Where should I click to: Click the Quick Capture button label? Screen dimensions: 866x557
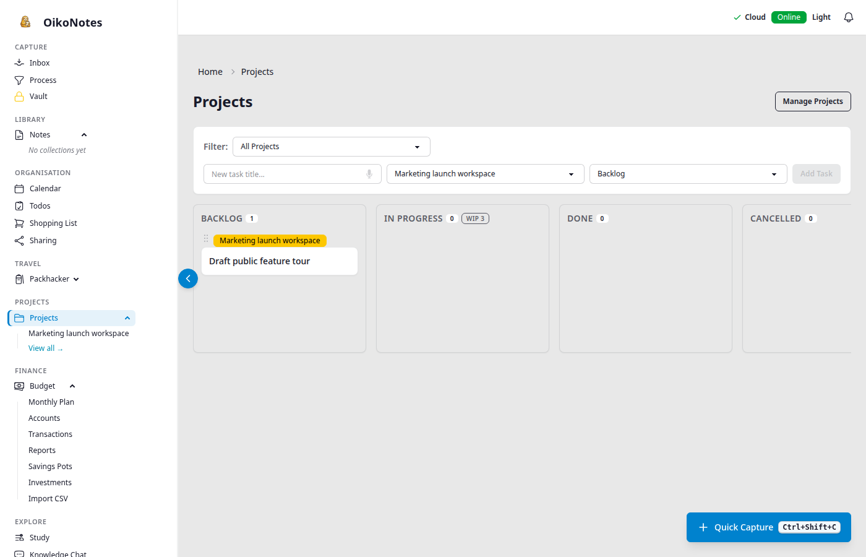744,527
